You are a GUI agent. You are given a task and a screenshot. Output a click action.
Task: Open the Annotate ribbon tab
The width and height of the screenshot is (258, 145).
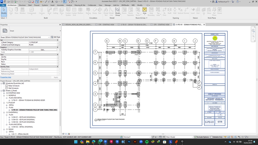(x=60, y=5)
